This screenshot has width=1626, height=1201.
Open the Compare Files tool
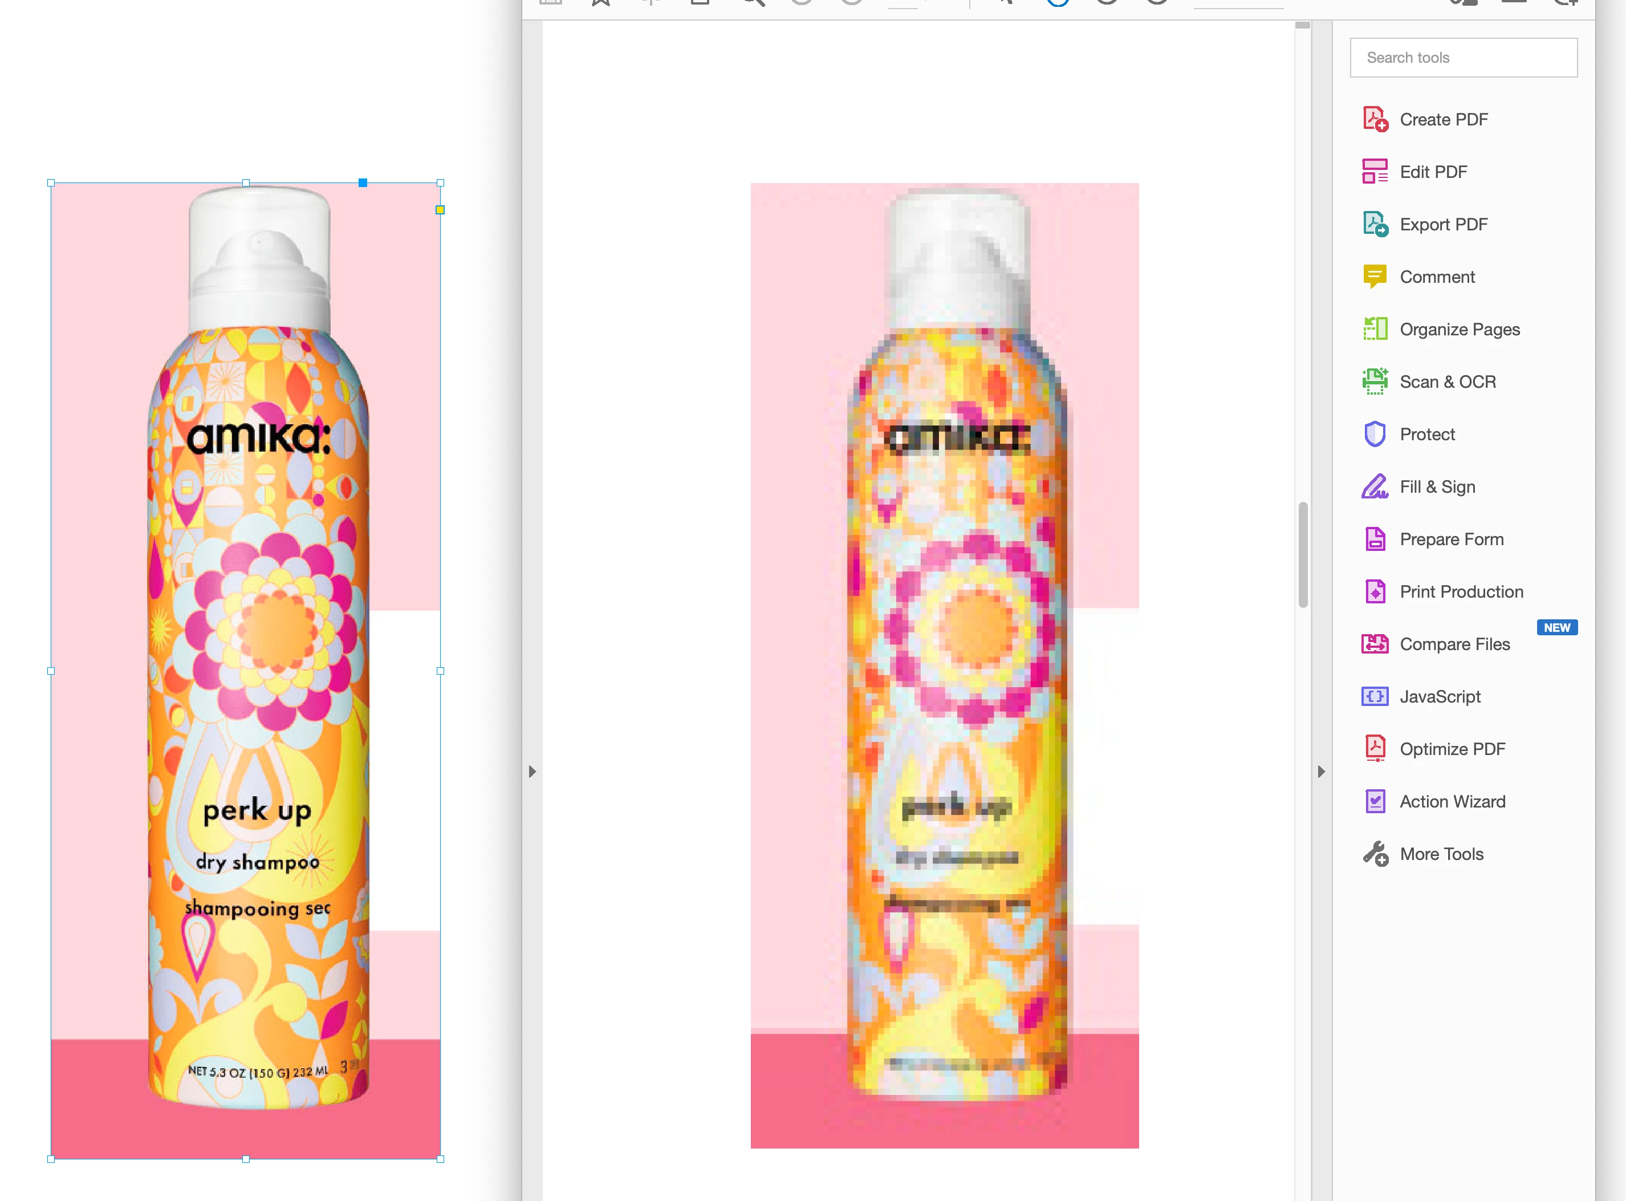[1454, 644]
